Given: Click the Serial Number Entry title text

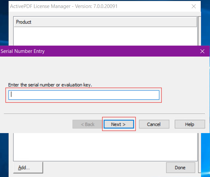Looking at the screenshot, I should pyautogui.click(x=23, y=51).
